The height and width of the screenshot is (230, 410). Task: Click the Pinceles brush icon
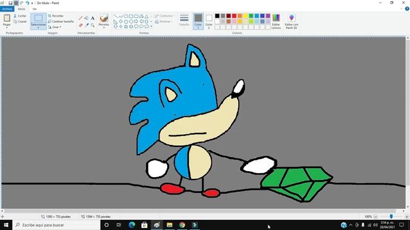pos(104,18)
